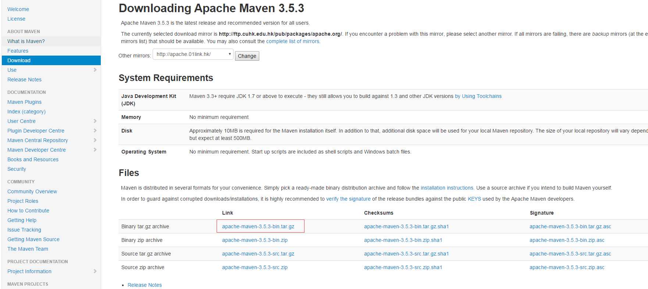Expand User Centre chevron arrow
This screenshot has width=648, height=289.
pos(95,121)
